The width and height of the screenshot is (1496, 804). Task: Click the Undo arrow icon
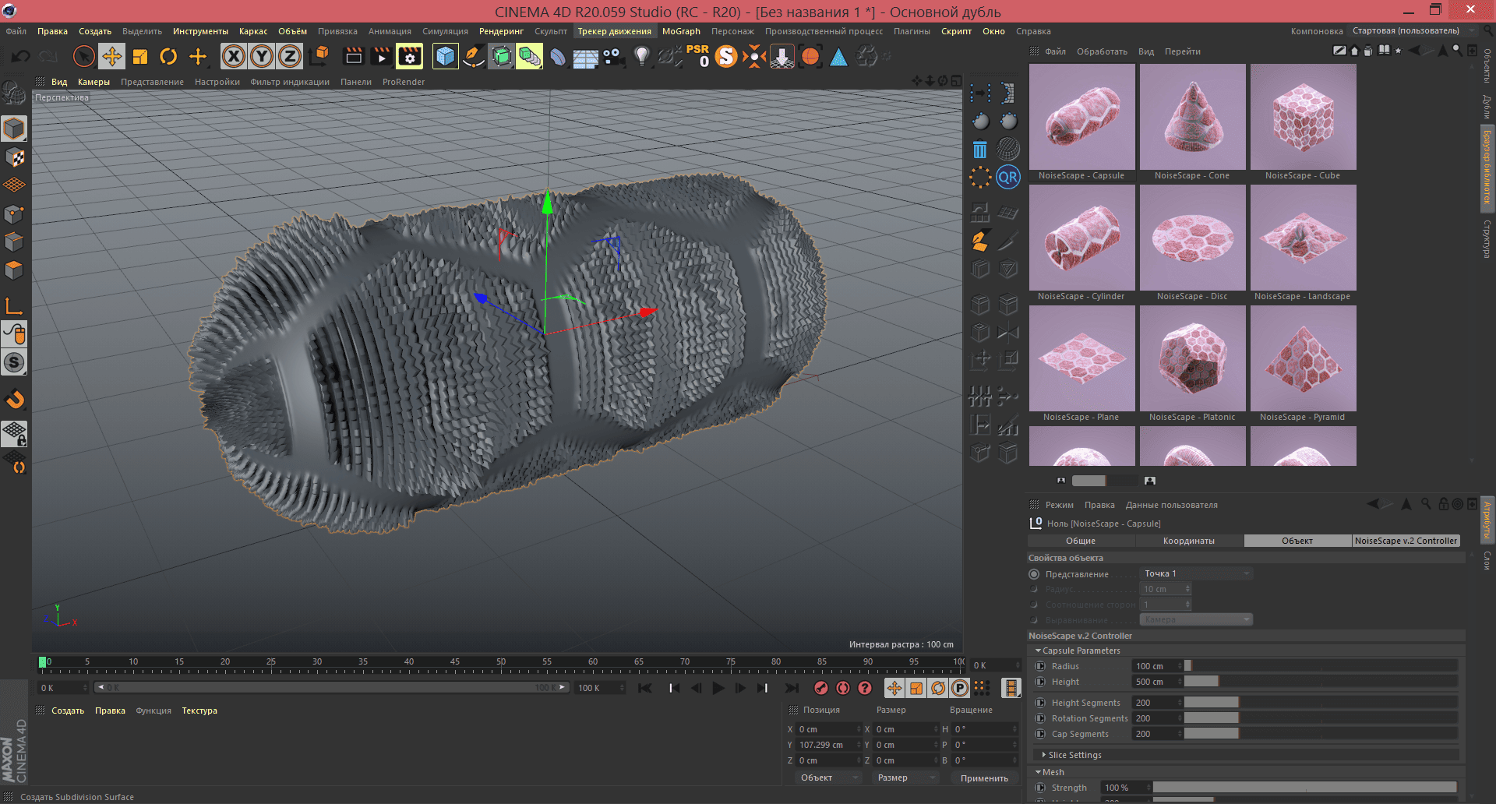(x=21, y=56)
